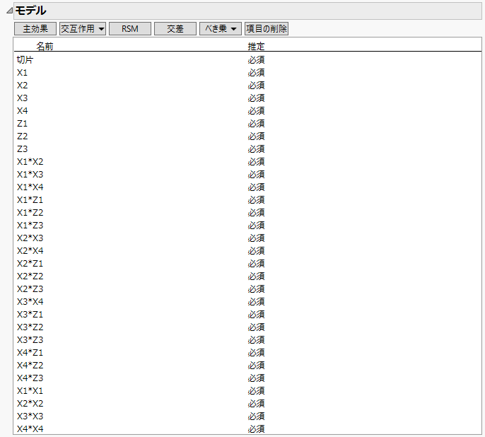The height and width of the screenshot is (437, 485).
Task: Select the X3*Z2 interaction term
Action: click(30, 327)
